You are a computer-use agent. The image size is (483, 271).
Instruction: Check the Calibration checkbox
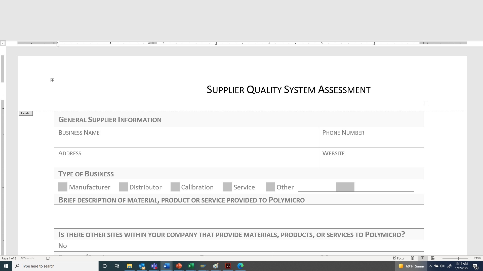point(175,187)
